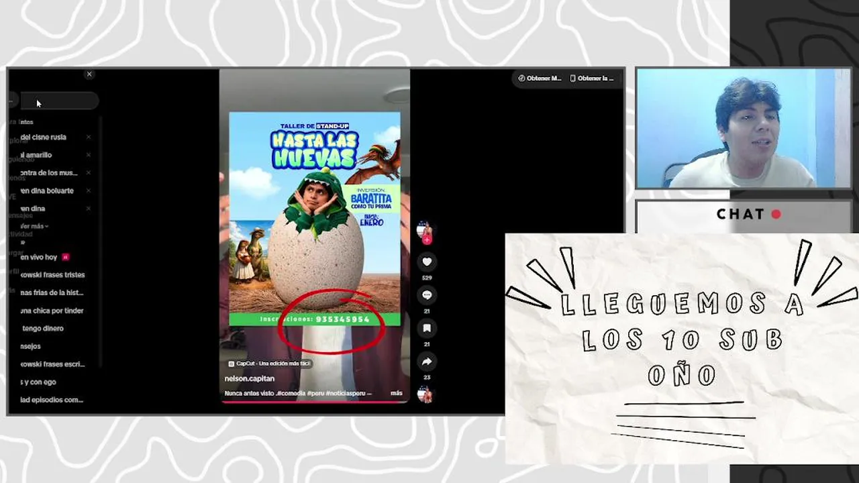Open the #noticiasperu hashtag
The height and width of the screenshot is (483, 859).
pos(346,393)
